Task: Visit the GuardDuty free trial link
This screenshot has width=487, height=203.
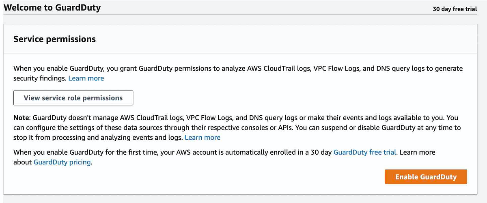Action: coord(365,152)
